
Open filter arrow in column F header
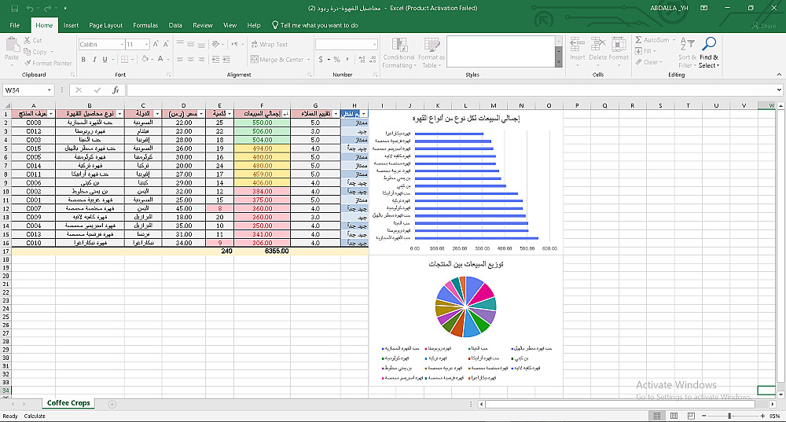click(285, 114)
